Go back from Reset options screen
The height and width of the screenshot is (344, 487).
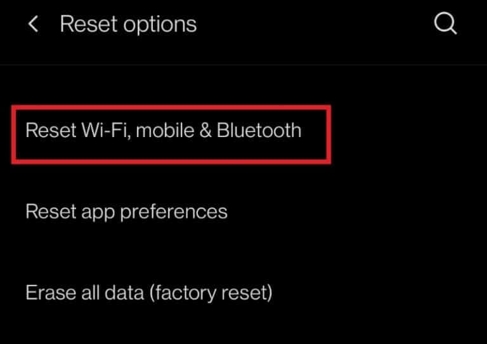click(33, 23)
